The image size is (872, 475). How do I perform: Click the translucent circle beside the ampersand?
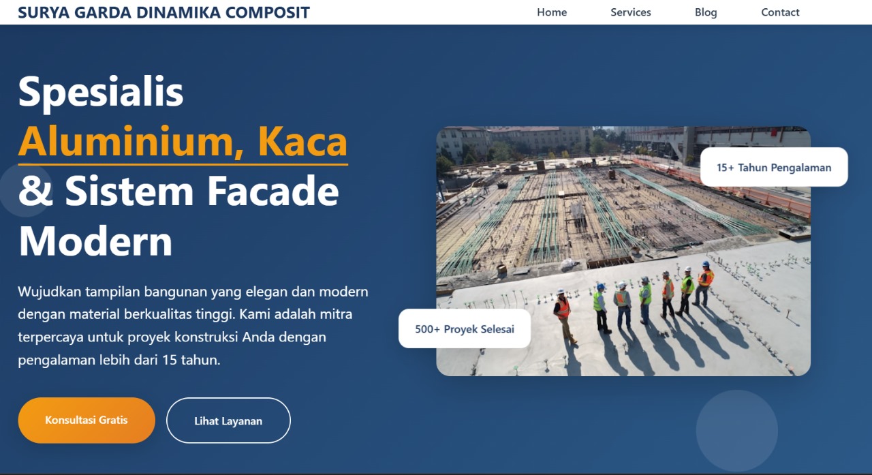[x=25, y=191]
